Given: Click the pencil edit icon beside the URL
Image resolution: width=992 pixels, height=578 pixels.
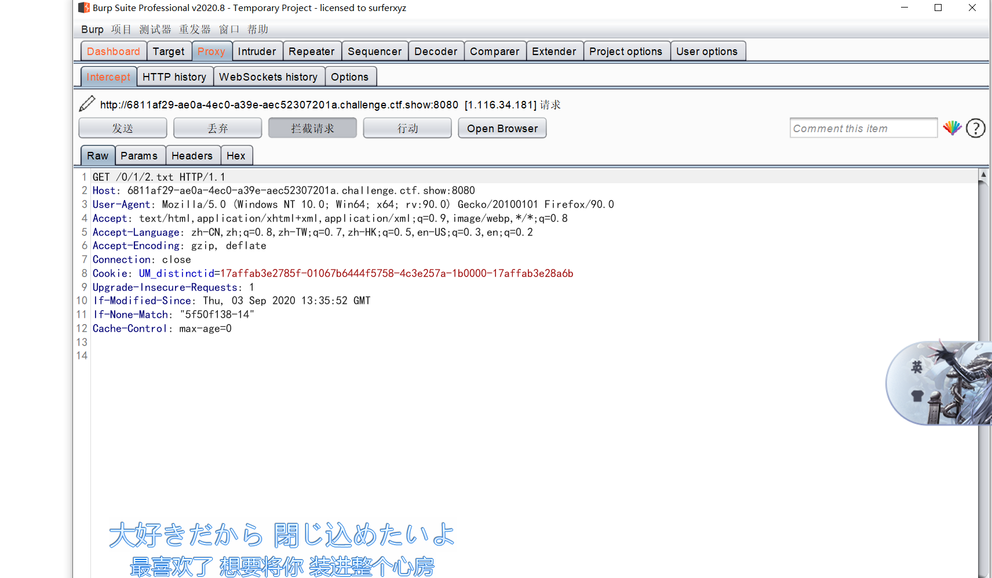Looking at the screenshot, I should [86, 104].
